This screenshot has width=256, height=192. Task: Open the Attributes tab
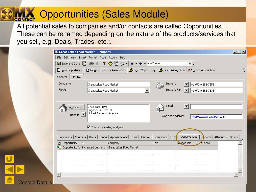(220, 137)
